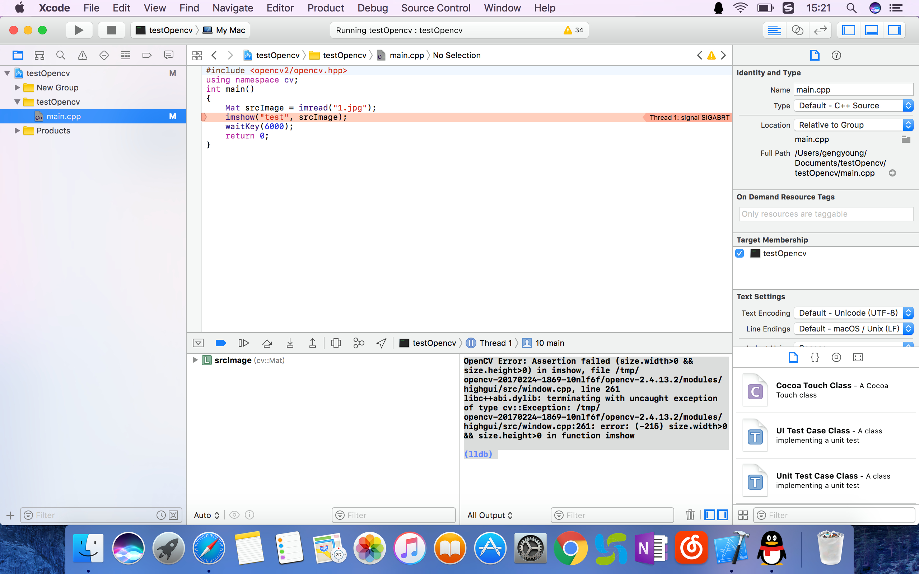Expand the Products folder
Screen dimensions: 919x574
click(17, 131)
